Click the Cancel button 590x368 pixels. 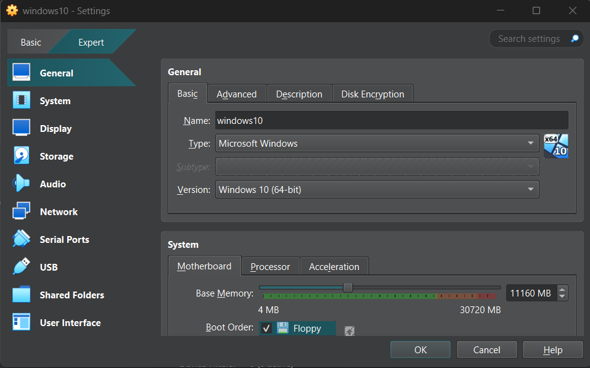pyautogui.click(x=486, y=350)
